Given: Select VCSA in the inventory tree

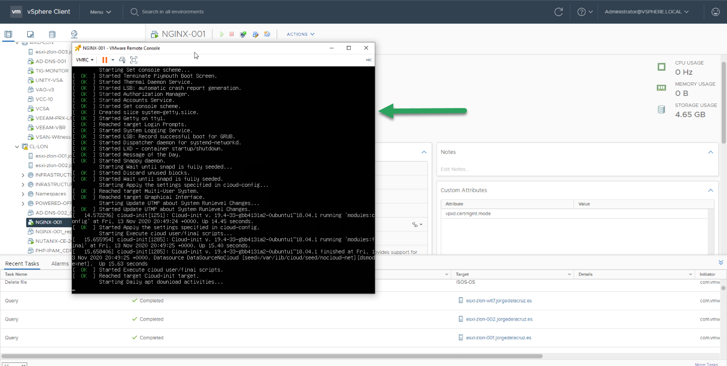Looking at the screenshot, I should (x=43, y=109).
